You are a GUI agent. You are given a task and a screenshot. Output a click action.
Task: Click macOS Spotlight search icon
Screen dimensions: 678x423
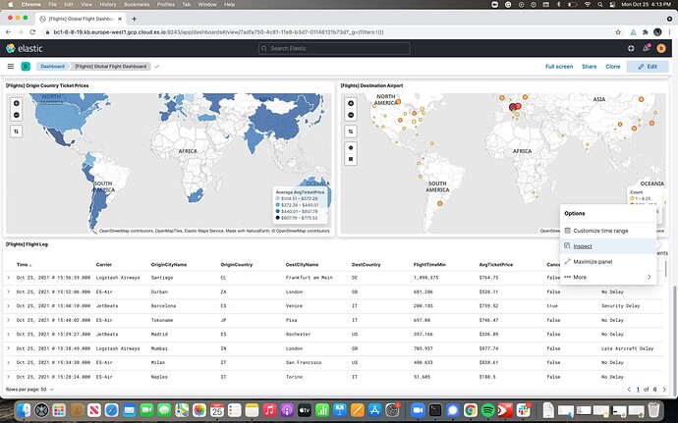[600, 4]
